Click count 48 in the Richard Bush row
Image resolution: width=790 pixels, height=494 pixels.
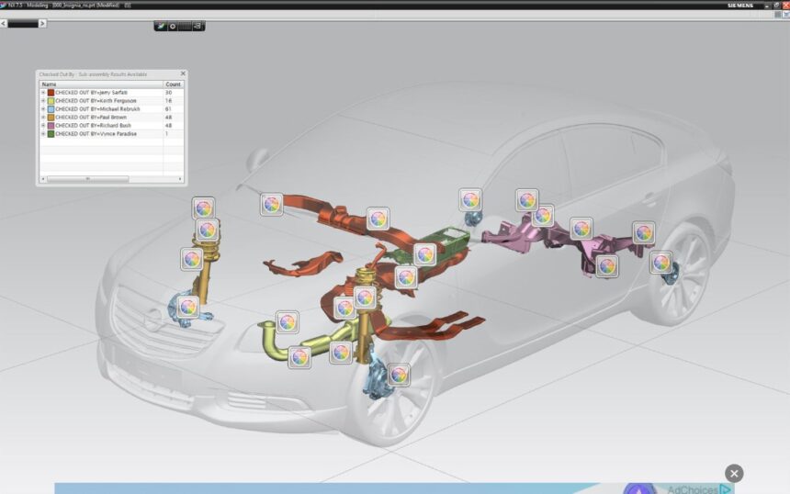[x=168, y=126]
